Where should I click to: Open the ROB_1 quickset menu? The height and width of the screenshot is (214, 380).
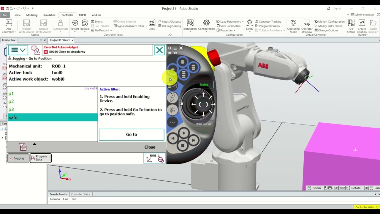(155, 158)
